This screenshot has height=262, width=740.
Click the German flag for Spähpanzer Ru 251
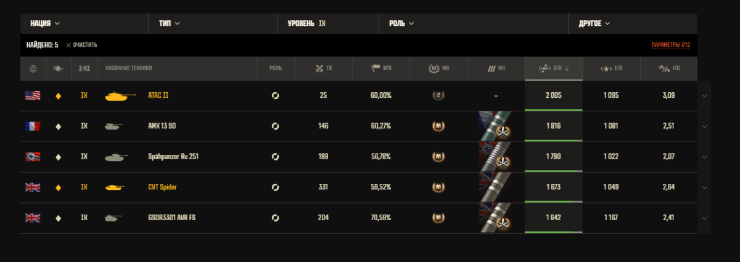coord(33,157)
